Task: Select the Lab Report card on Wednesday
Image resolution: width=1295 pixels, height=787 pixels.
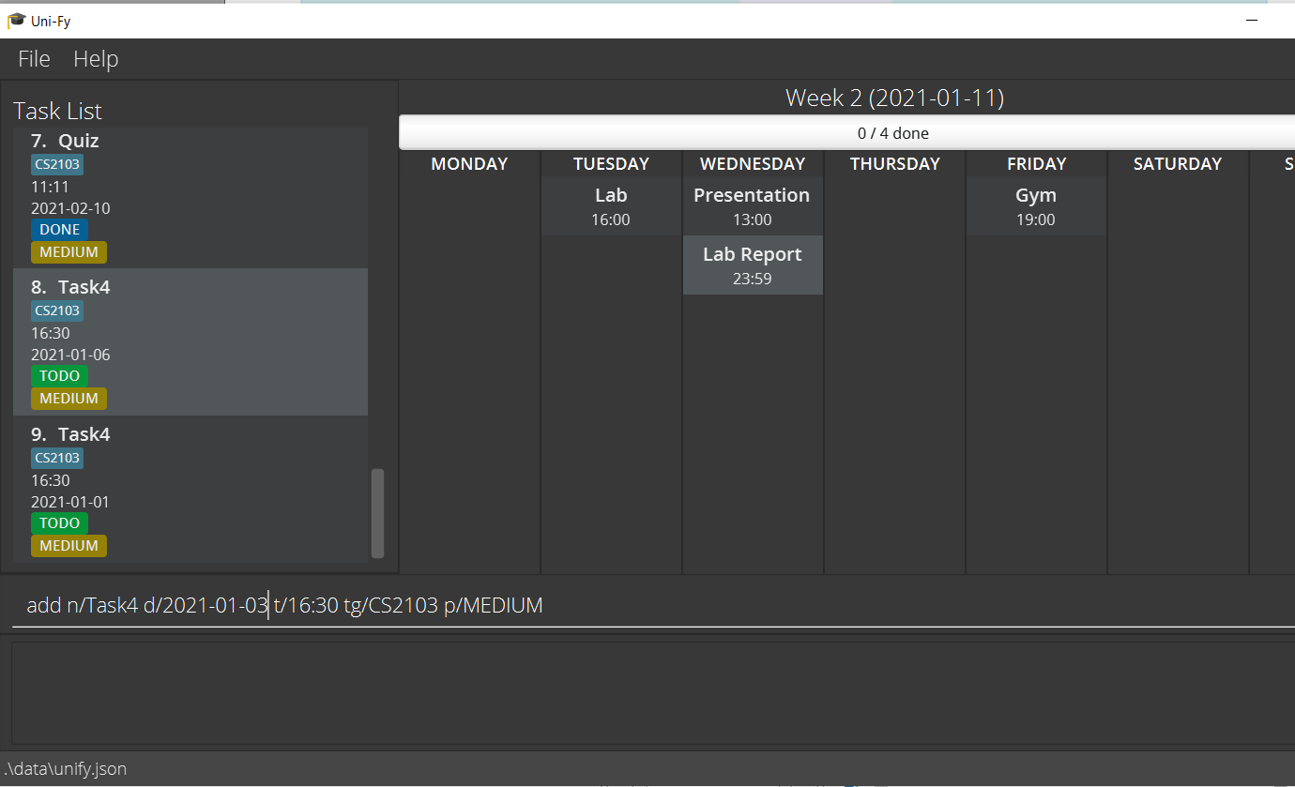Action: point(753,265)
